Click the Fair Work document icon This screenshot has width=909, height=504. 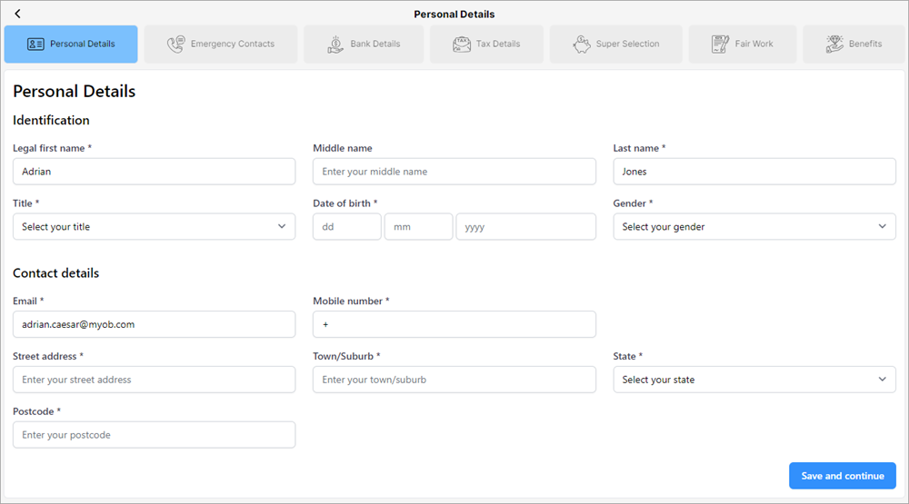point(720,44)
